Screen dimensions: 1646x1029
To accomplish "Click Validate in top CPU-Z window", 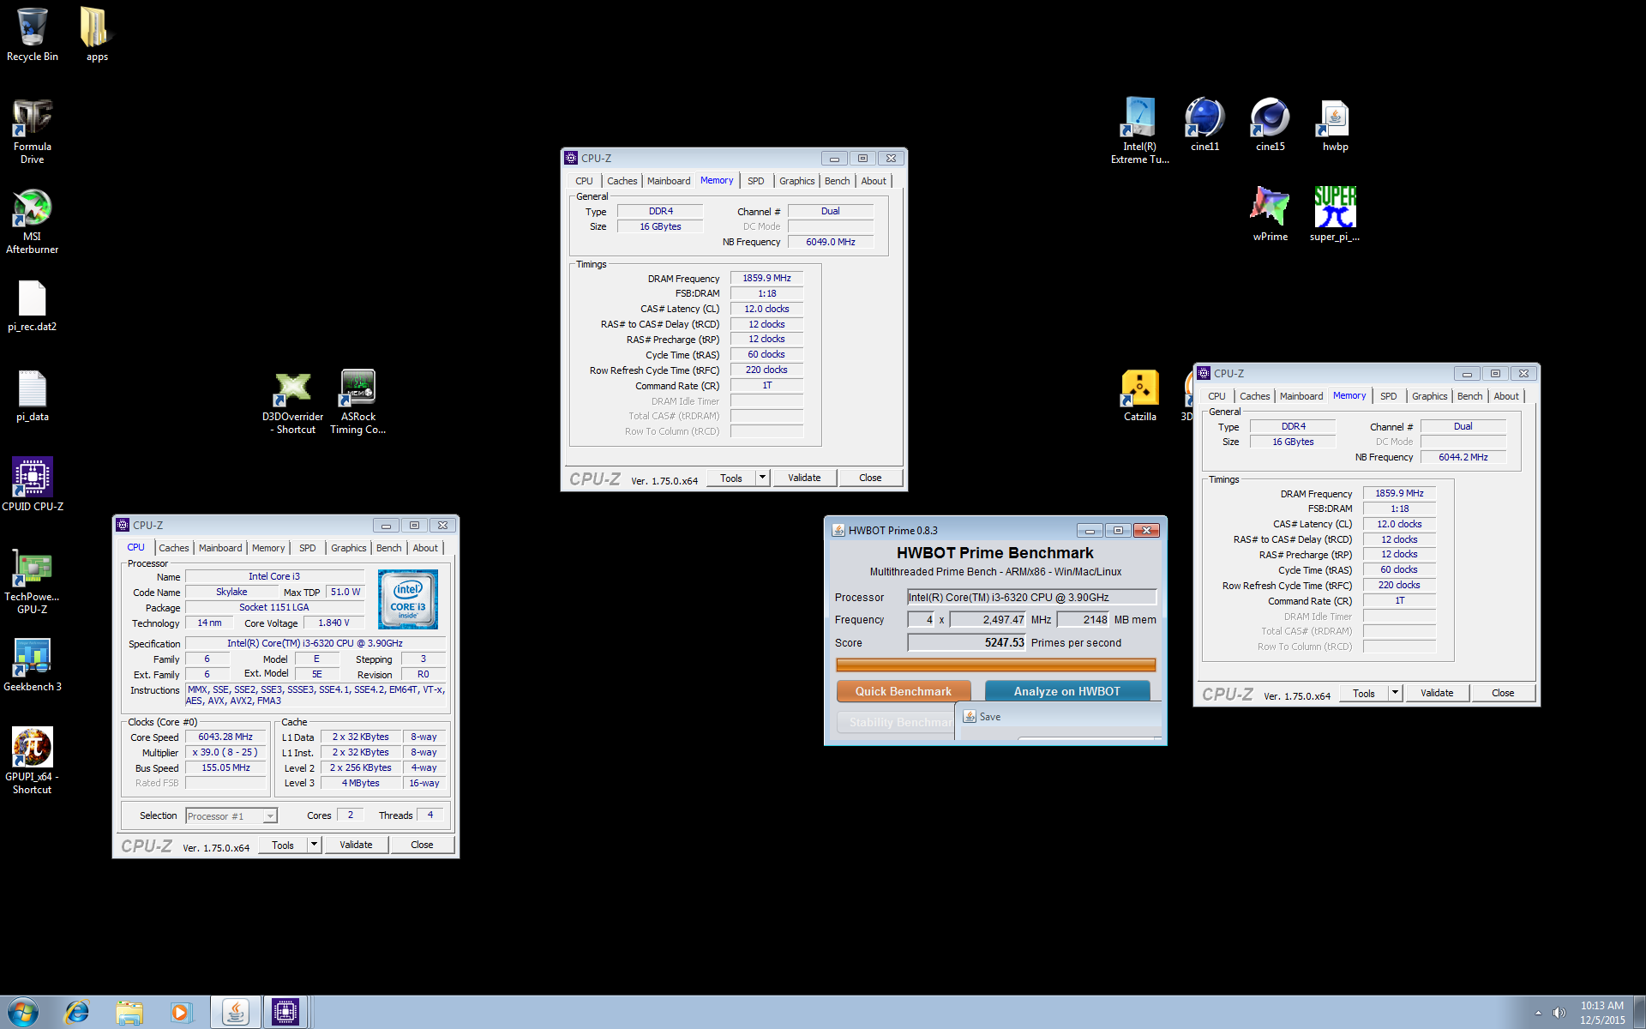I will point(804,478).
